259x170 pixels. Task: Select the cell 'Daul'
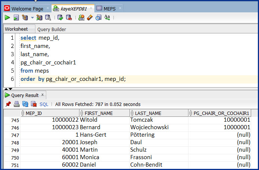click(x=159, y=142)
